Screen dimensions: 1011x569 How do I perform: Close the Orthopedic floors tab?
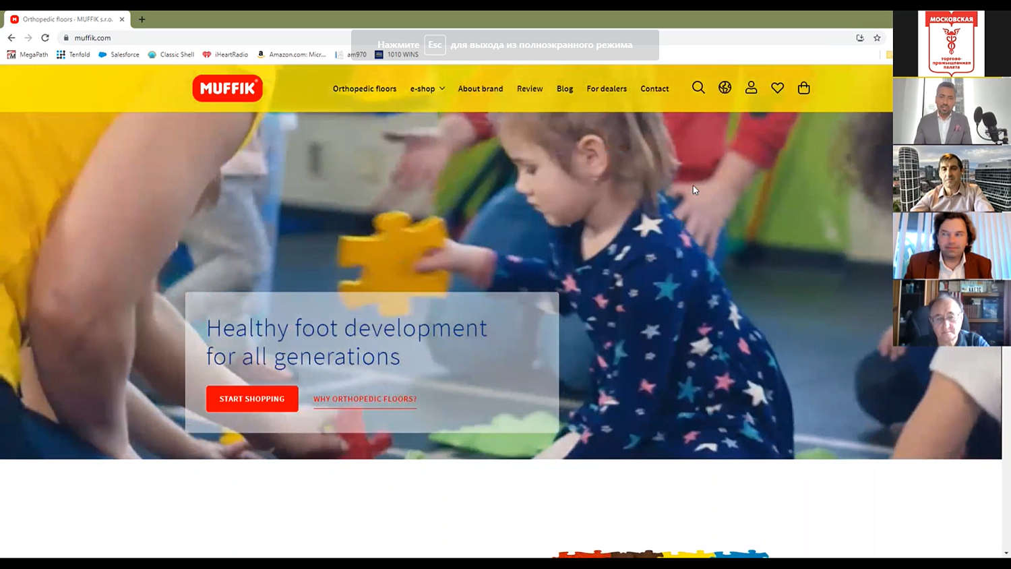[122, 20]
